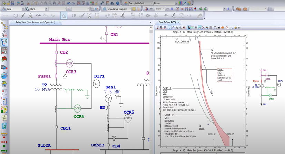This screenshot has height=154, width=285.
Task: Toggle the pointer select tool in TCC toolbar
Action: (169, 28)
